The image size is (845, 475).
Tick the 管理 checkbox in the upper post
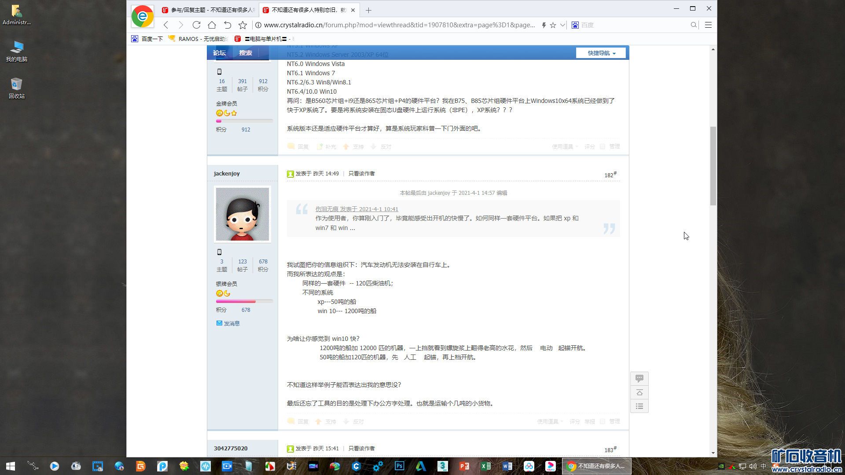point(603,146)
